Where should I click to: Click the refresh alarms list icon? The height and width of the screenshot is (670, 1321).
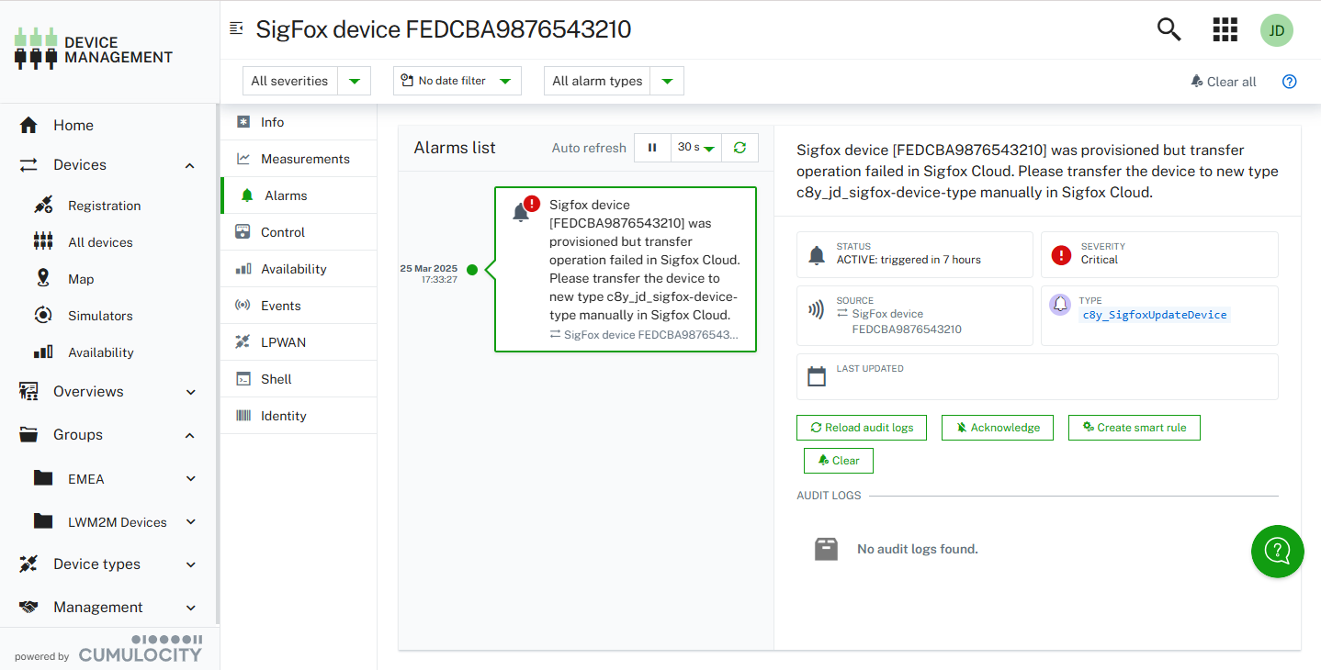(740, 148)
